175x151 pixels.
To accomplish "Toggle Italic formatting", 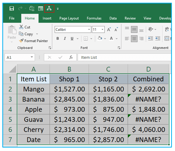I will tap(65, 39).
